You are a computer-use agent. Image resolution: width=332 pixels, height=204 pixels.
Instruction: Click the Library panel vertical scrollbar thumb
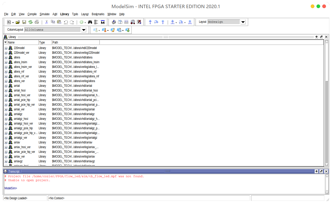point(327,63)
